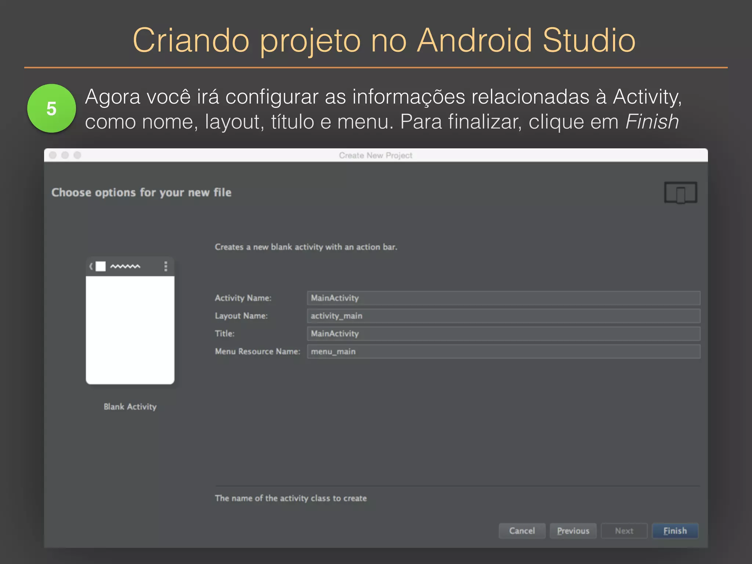Screen dimensions: 752x564
Task: Click the 'Layout Name:' label
Action: point(241,316)
